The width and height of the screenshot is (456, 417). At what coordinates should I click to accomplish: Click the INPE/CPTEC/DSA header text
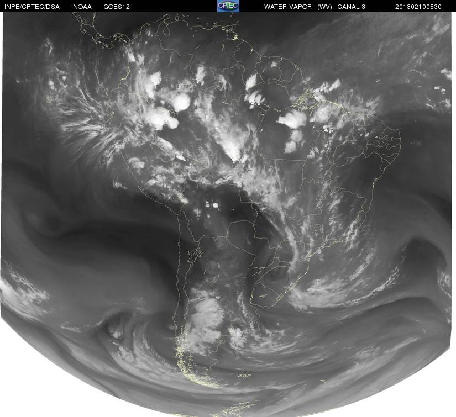click(x=32, y=7)
